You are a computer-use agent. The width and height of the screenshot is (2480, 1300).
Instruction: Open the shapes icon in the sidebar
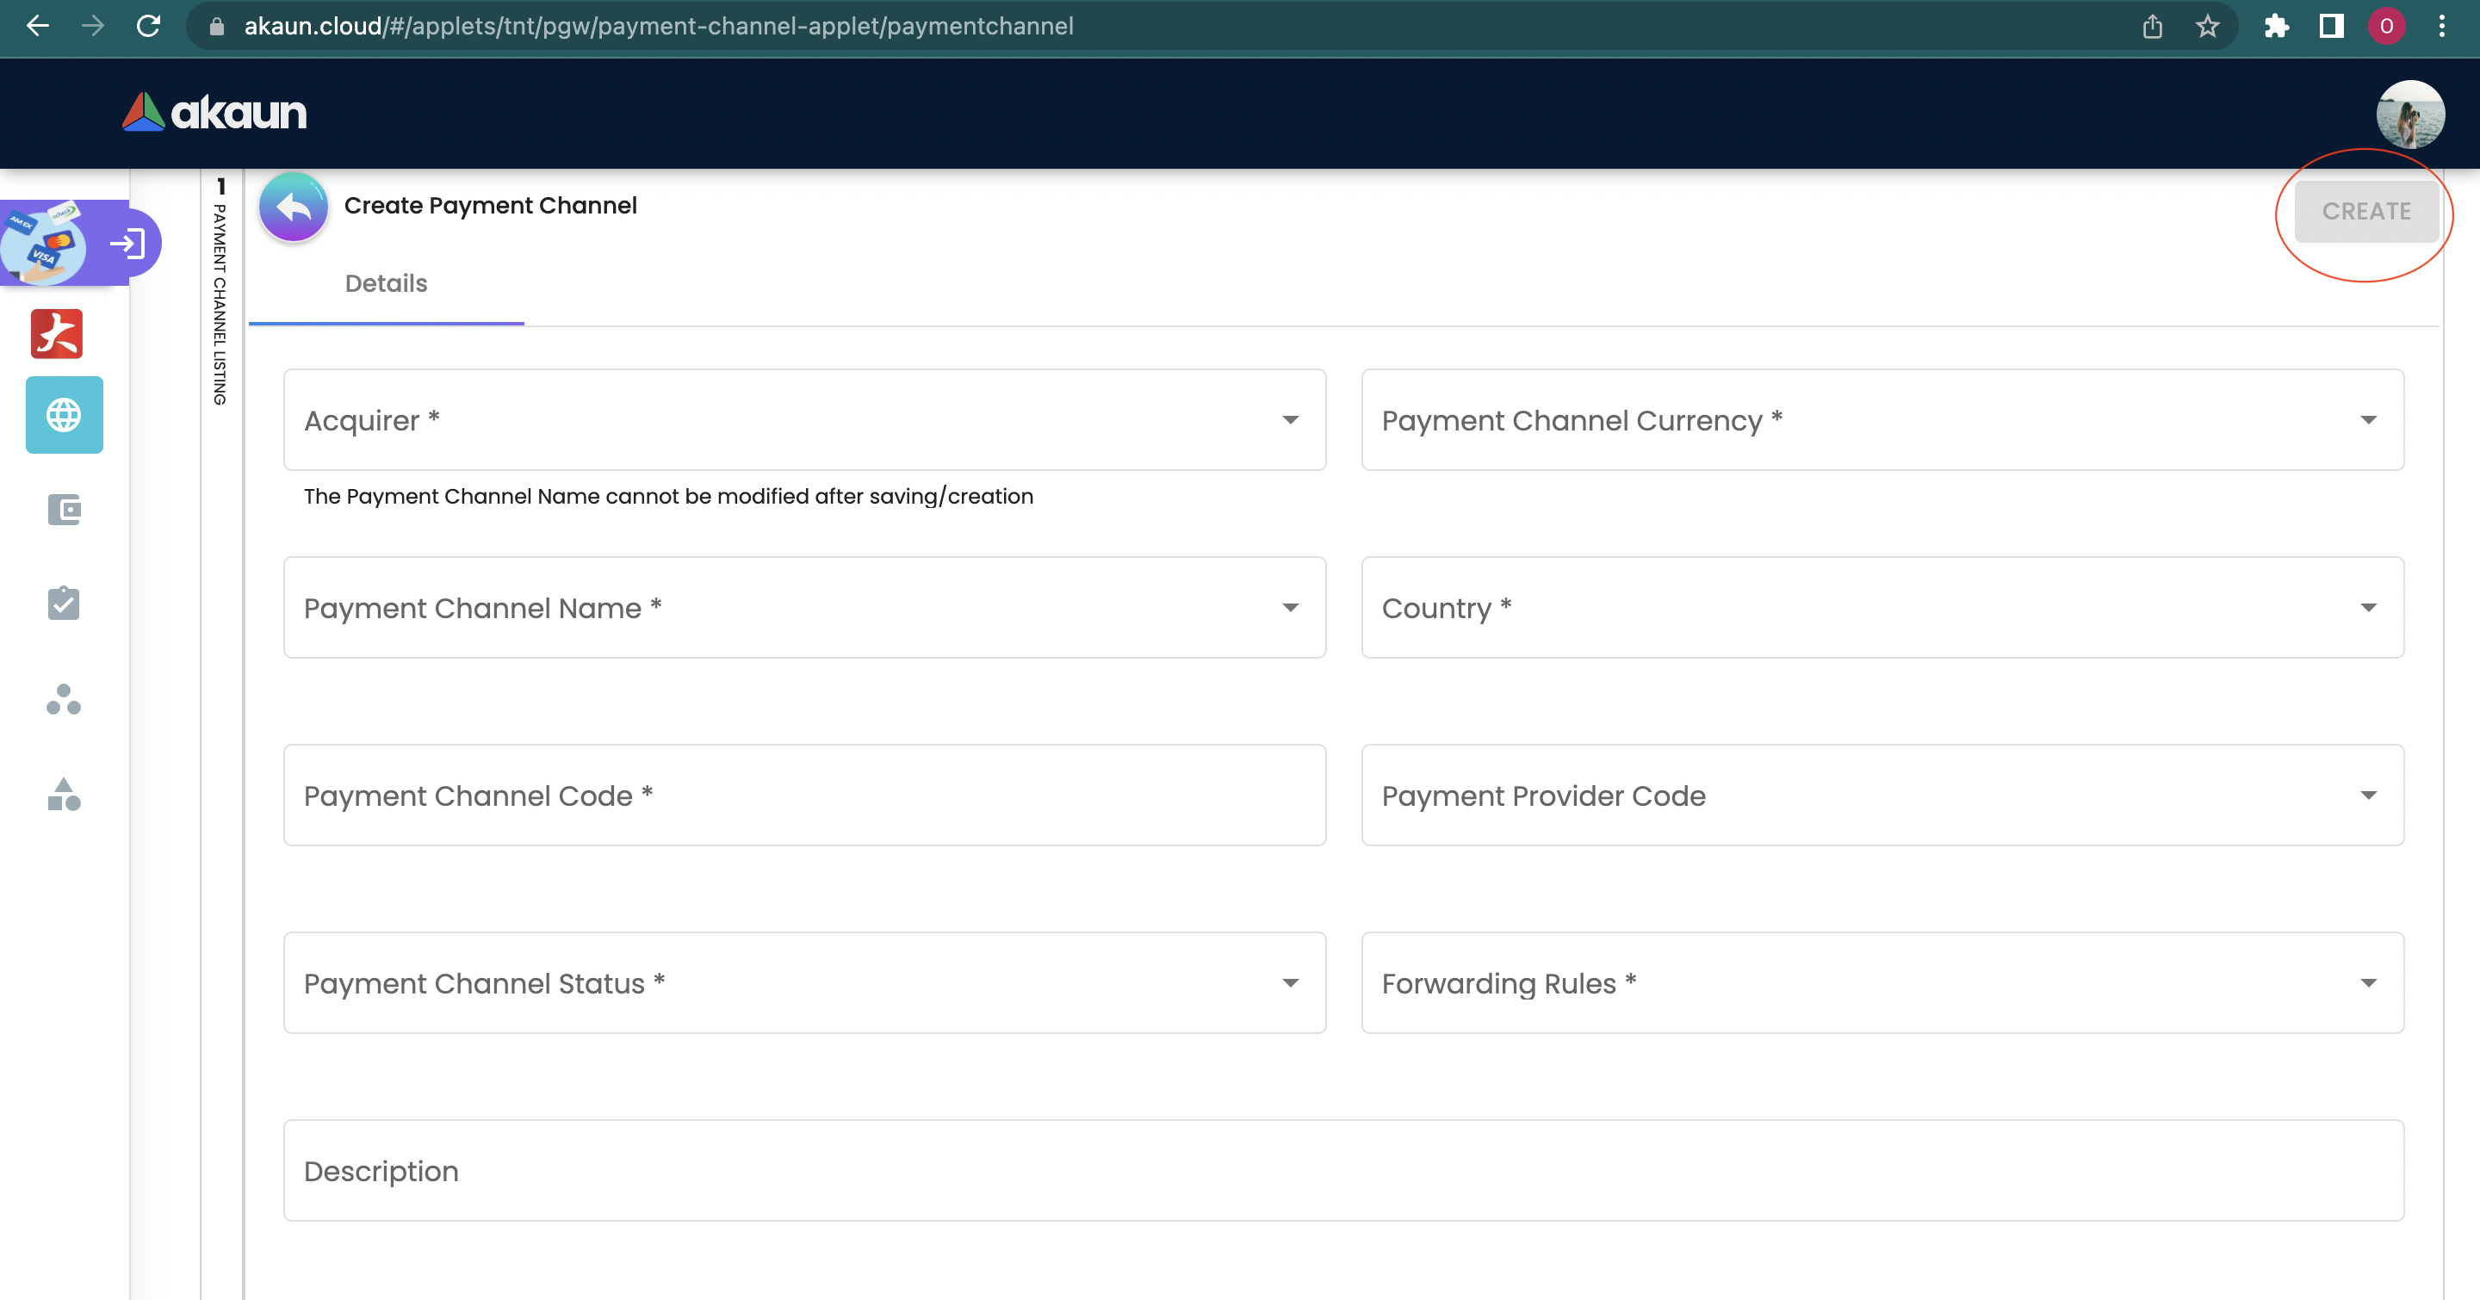(64, 794)
